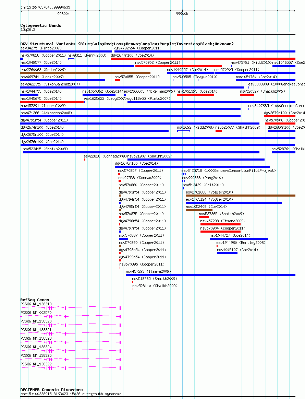Click nsv457291 (Itsara2009) label
Screen dimensions: 305x399
click(x=43, y=106)
